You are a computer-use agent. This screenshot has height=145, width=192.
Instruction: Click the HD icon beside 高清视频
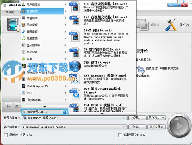tap(23, 18)
